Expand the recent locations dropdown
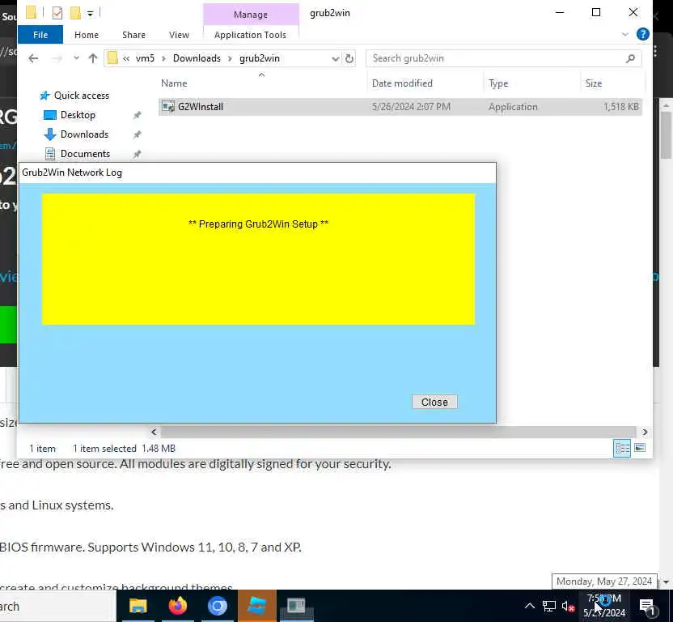This screenshot has width=673, height=622. pos(76,58)
